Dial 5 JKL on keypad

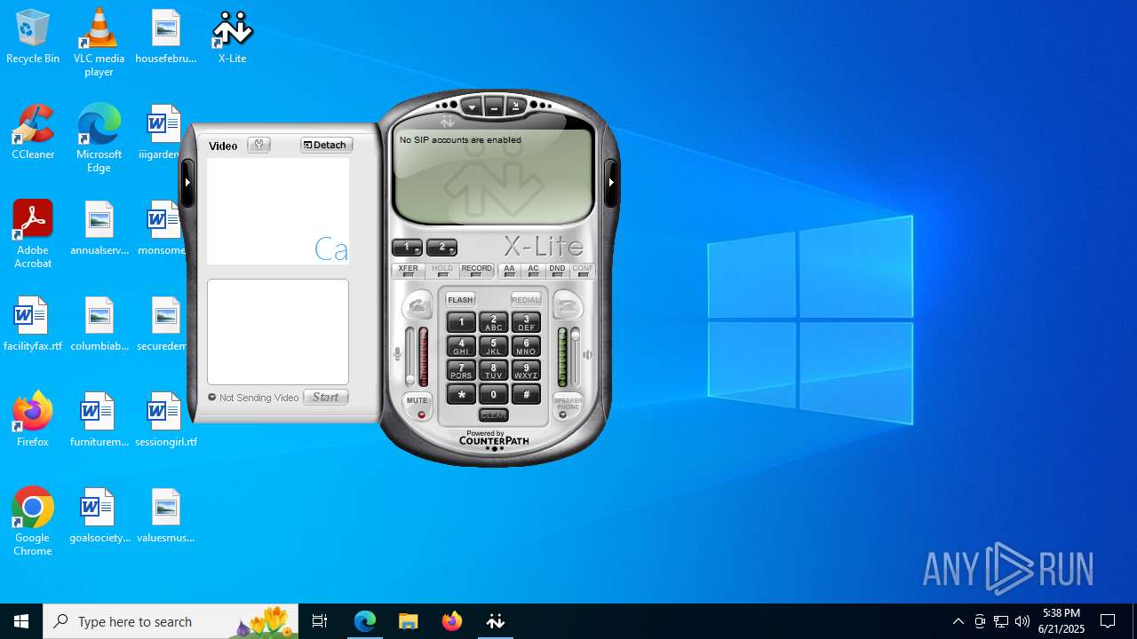[494, 346]
